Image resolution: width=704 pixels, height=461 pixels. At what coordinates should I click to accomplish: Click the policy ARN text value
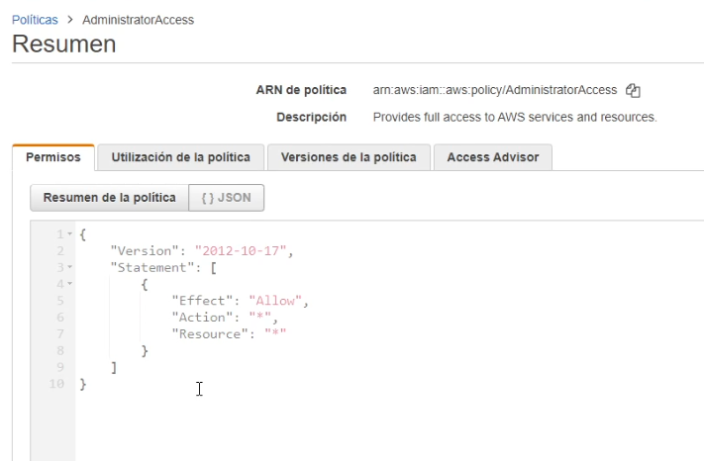[x=495, y=91]
